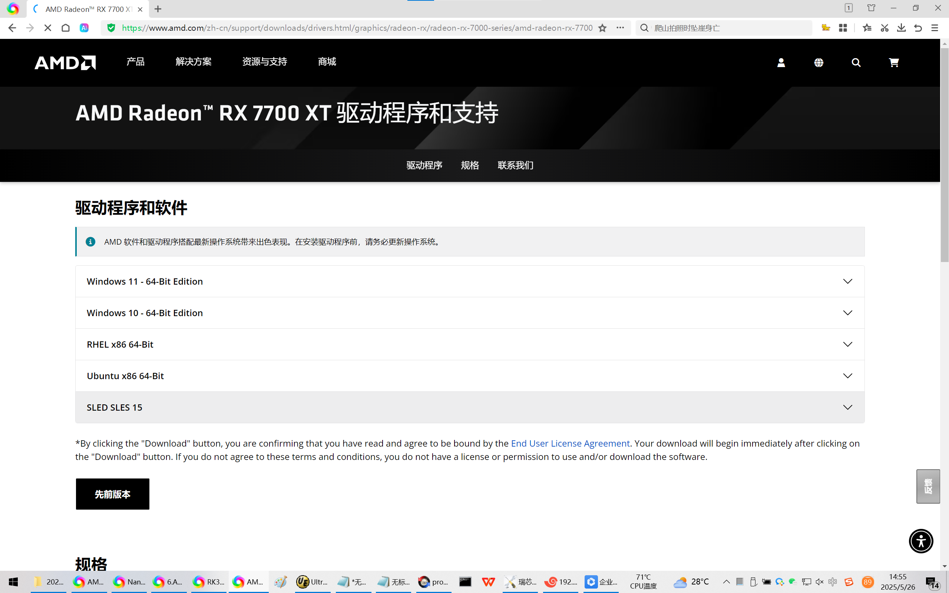The image size is (949, 593).
Task: Switch to the 规格 tab
Action: pyautogui.click(x=469, y=165)
